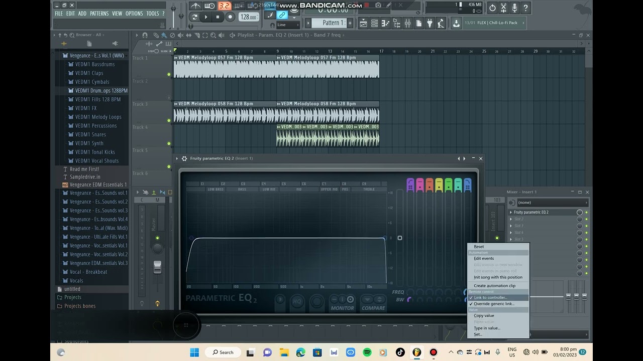Toggle the STEP checkbox in playlist

coord(156,51)
